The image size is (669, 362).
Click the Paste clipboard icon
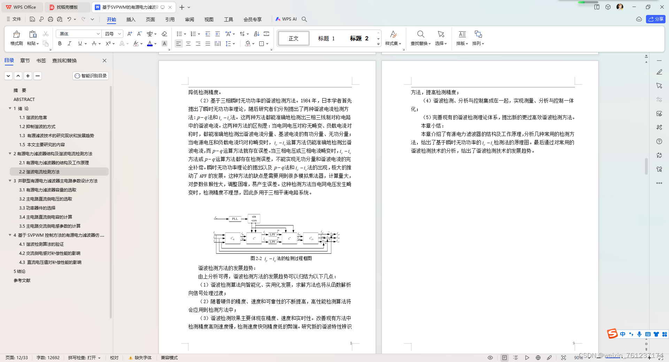coord(33,34)
